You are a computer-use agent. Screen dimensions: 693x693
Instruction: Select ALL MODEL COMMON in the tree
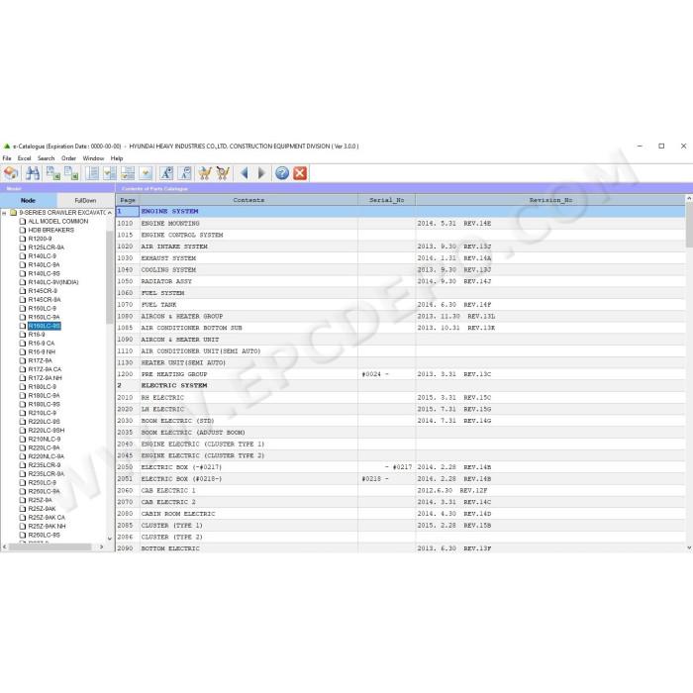coord(57,221)
